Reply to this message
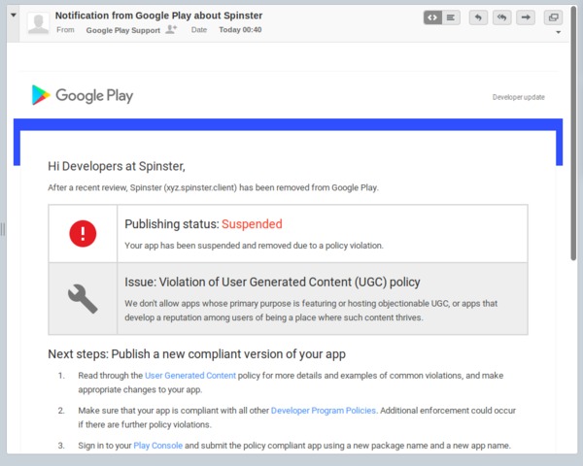The height and width of the screenshot is (466, 583). tap(478, 17)
